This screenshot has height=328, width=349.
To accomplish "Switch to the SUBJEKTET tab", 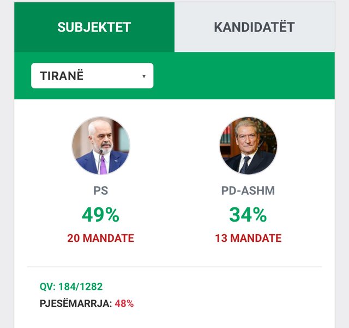I will (94, 27).
